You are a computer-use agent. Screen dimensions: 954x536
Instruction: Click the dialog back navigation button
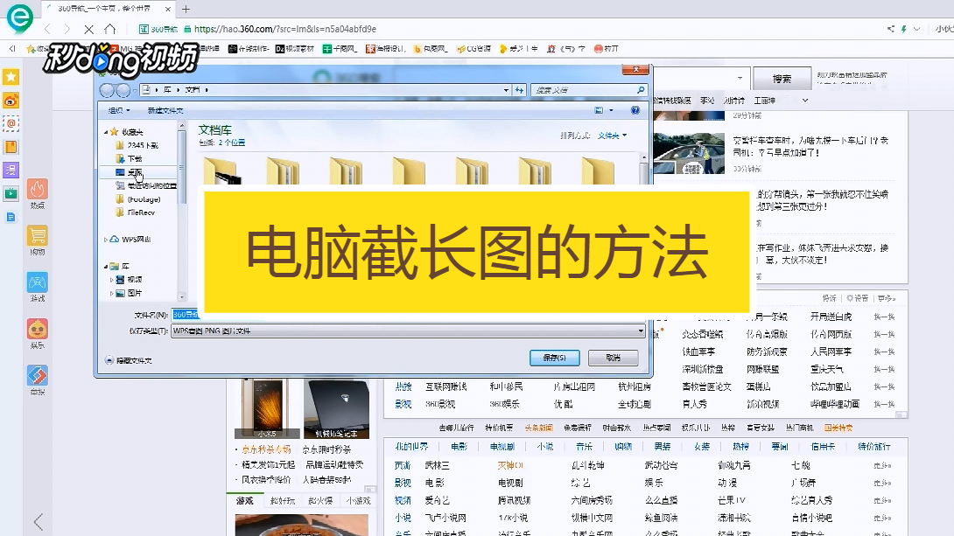pyautogui.click(x=107, y=90)
